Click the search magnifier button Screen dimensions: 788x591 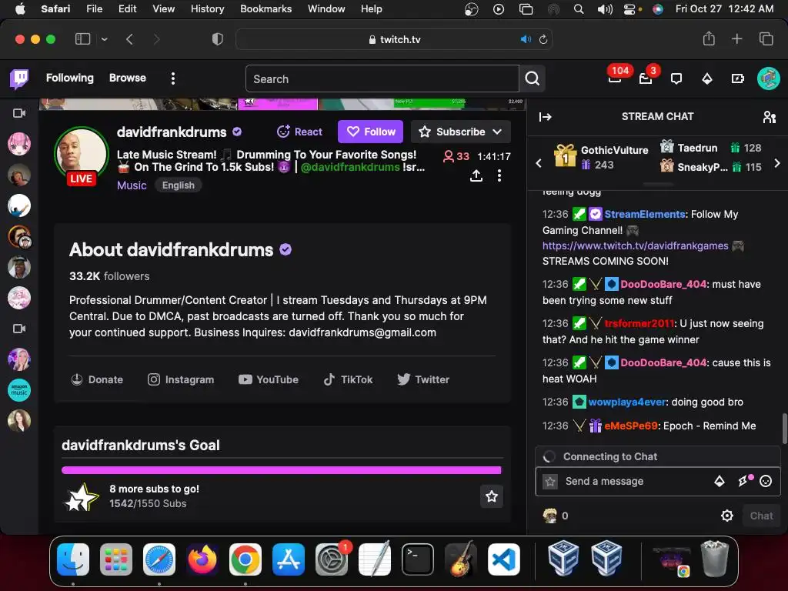tap(533, 78)
